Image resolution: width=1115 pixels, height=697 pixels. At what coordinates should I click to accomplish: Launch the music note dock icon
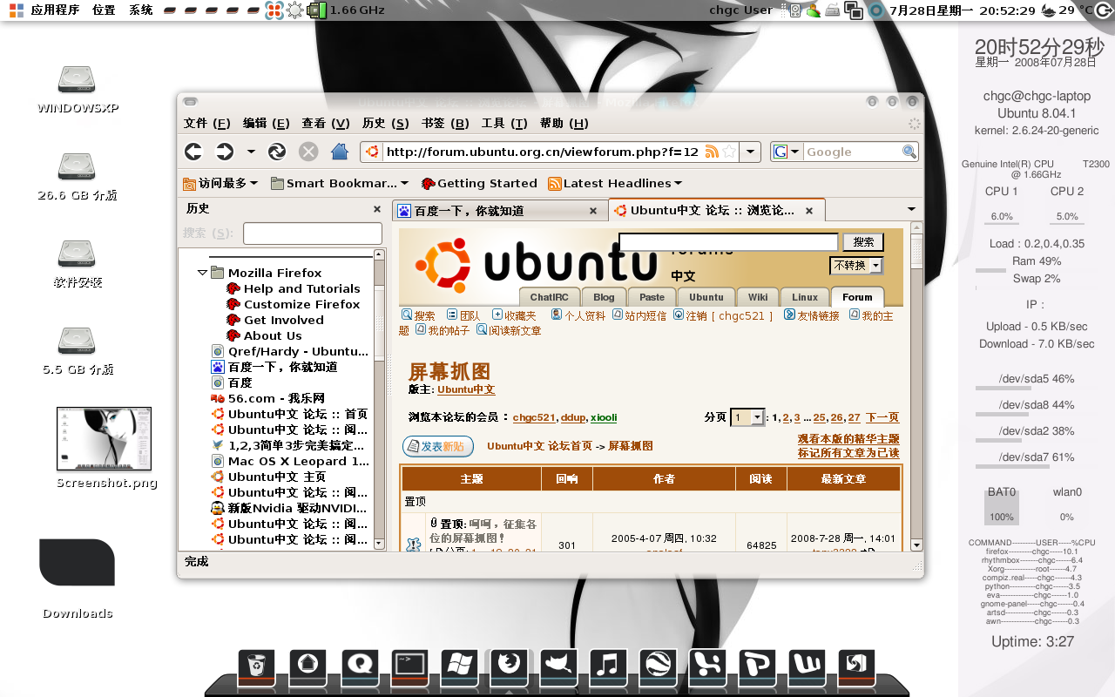tap(608, 667)
